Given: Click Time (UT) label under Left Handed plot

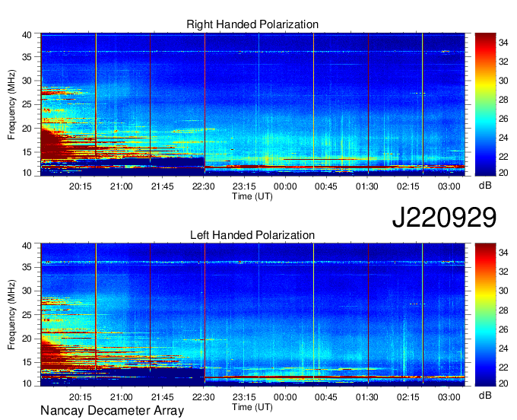Looking at the screenshot, I should coord(252,407).
